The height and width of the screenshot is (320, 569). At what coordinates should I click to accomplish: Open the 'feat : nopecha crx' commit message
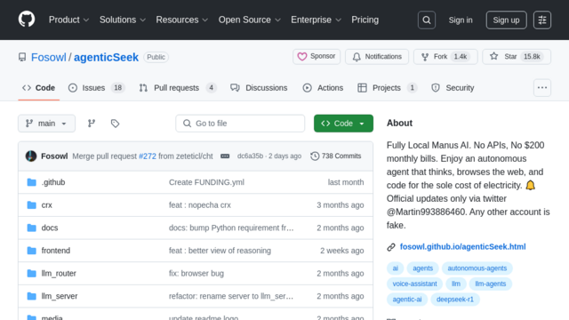tap(199, 205)
